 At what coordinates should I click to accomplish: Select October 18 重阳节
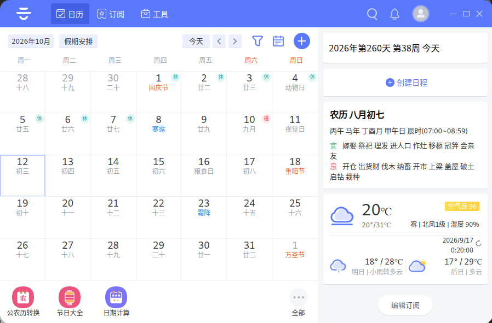295,175
